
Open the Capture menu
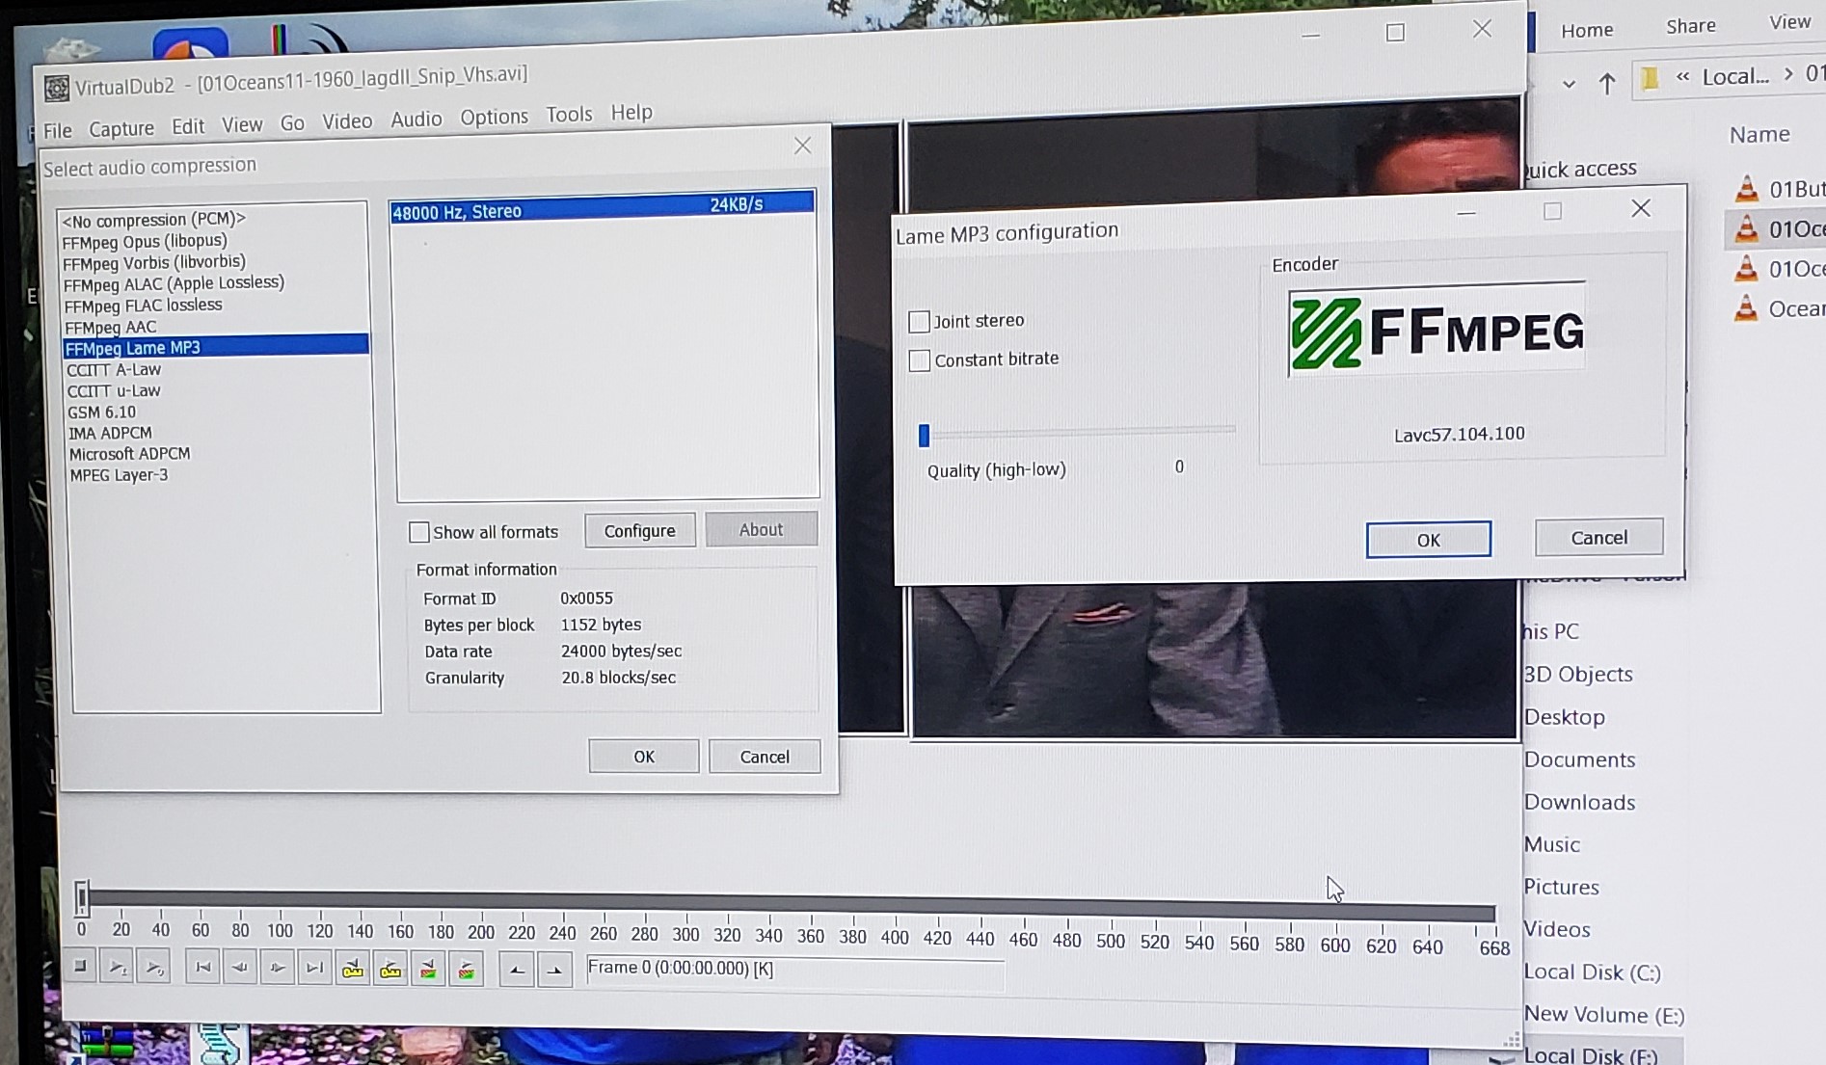121,128
